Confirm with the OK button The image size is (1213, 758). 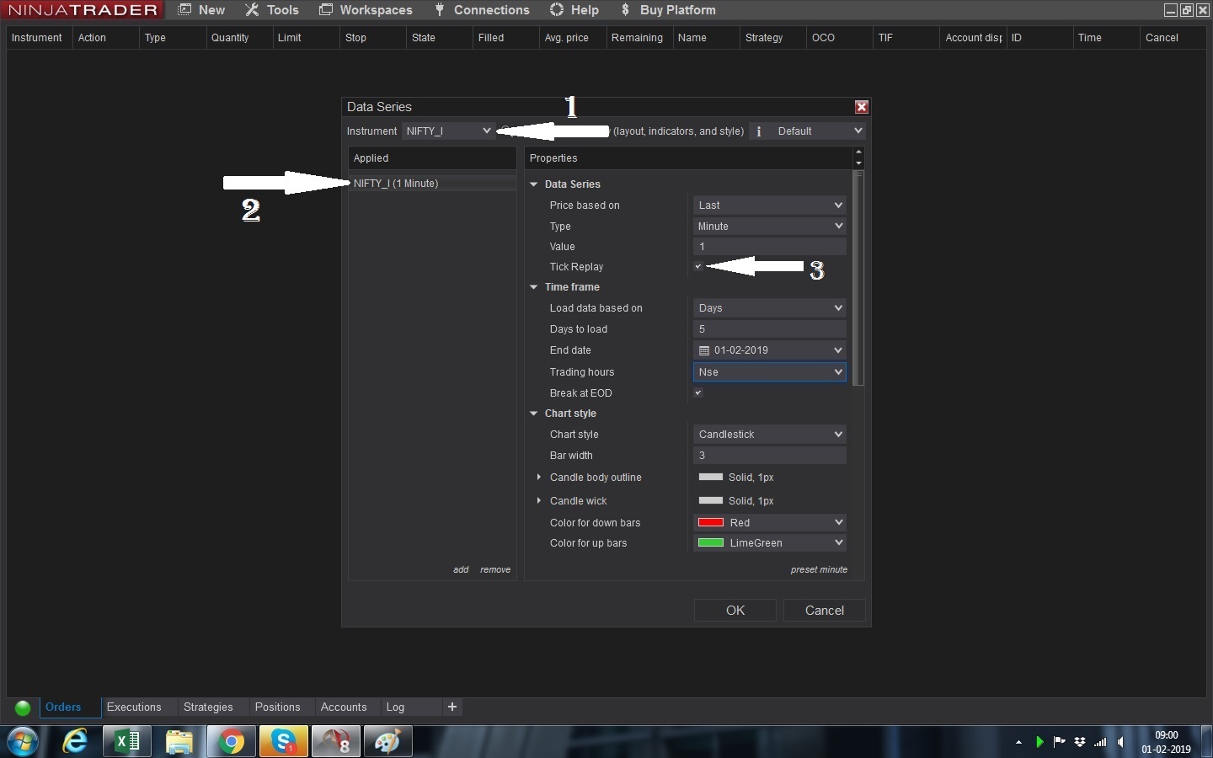(x=735, y=611)
